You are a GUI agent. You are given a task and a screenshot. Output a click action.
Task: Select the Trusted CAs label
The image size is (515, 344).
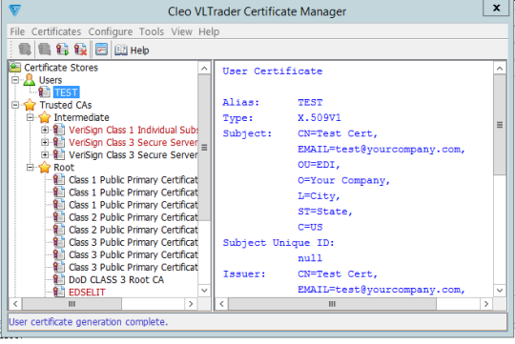[66, 105]
